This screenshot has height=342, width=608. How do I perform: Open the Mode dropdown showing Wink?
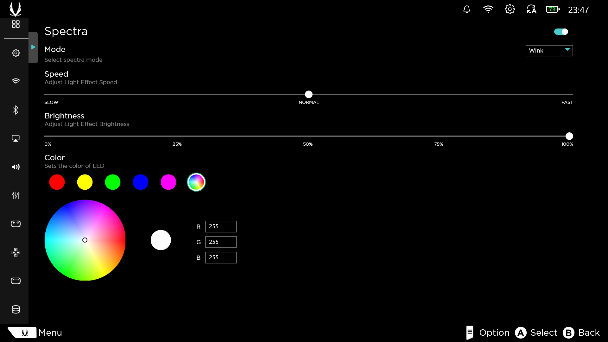pyautogui.click(x=549, y=51)
